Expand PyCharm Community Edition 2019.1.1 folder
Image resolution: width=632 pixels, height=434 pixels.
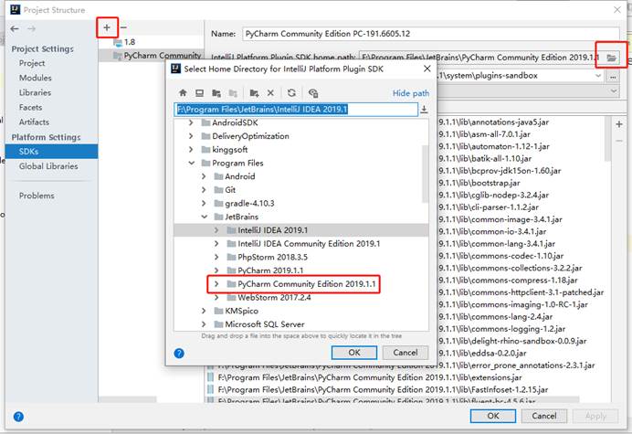tap(216, 284)
